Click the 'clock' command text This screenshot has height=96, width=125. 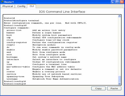pyautogui.click(x=10, y=40)
